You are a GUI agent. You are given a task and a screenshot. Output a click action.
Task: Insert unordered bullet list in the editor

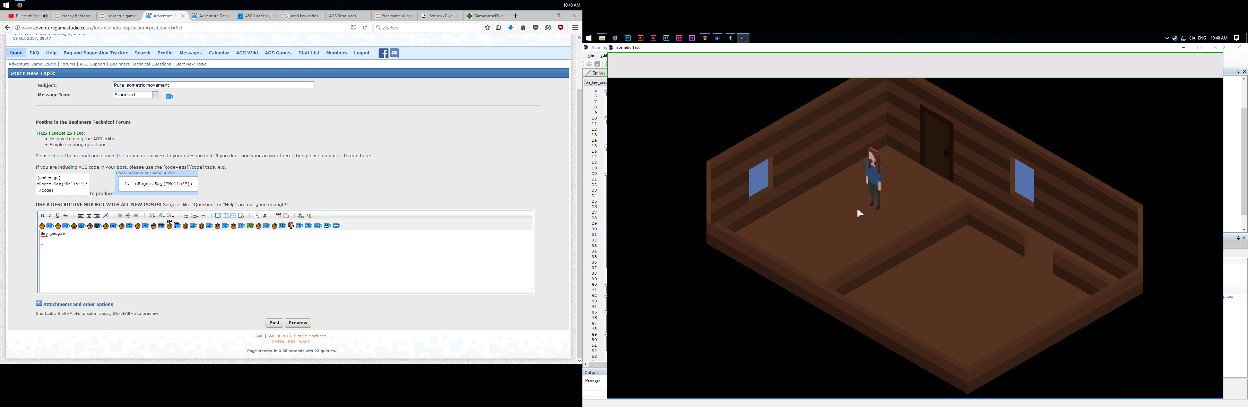[186, 215]
